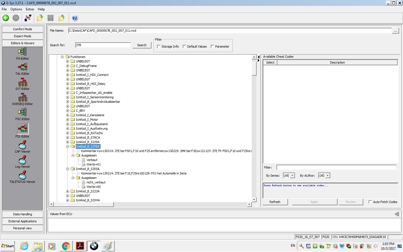Open the Help menu
This screenshot has height=252, width=403.
(x=41, y=9)
